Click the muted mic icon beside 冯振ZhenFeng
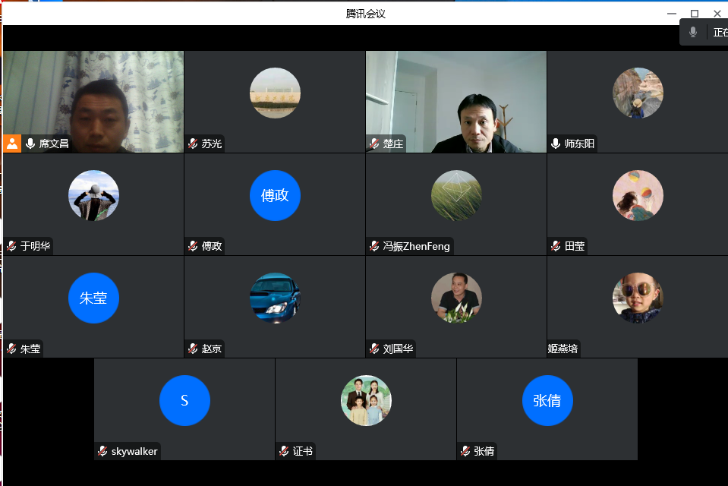The height and width of the screenshot is (486, 728). tap(374, 246)
